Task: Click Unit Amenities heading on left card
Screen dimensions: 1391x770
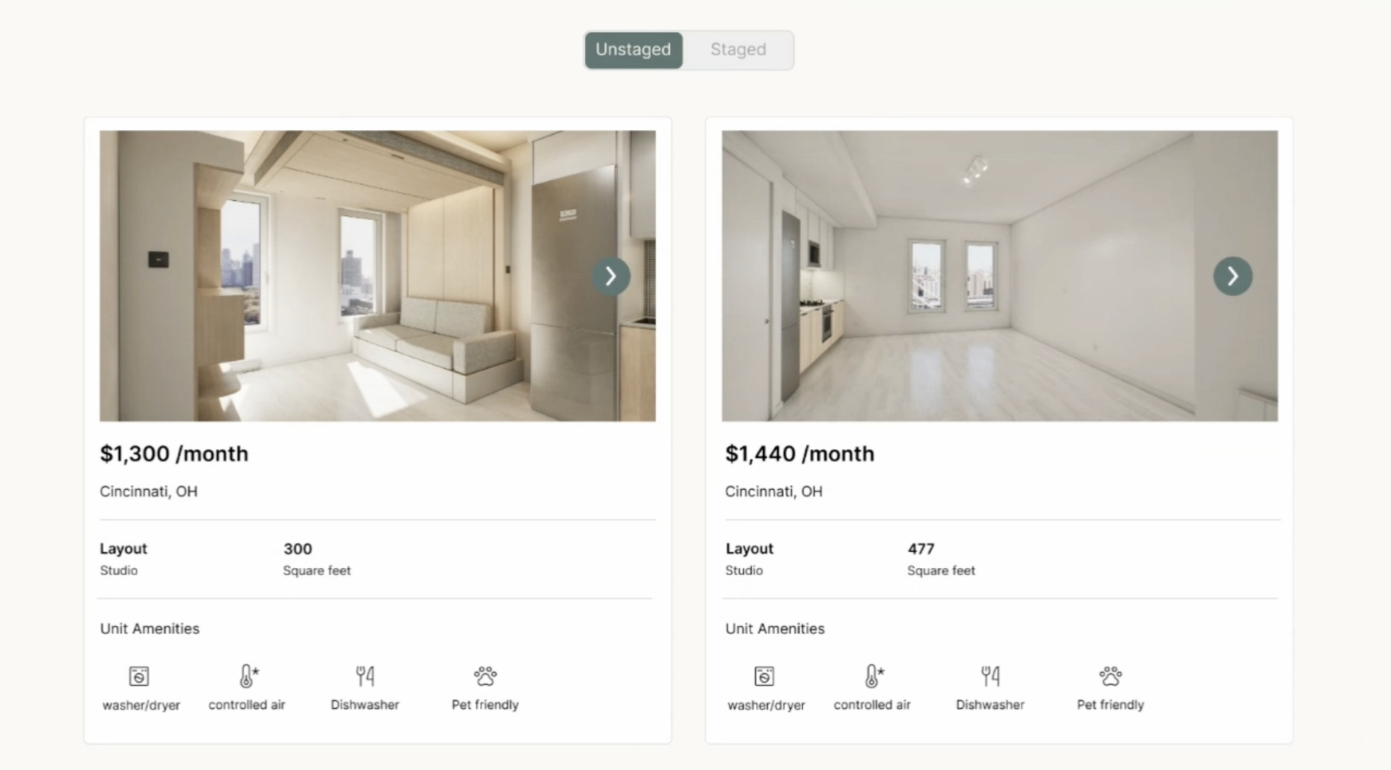Action: (x=150, y=629)
